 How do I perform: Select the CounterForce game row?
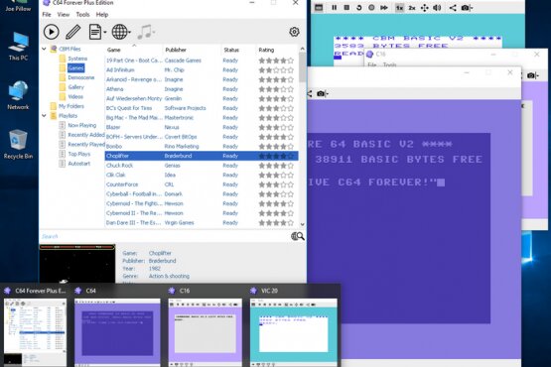pyautogui.click(x=202, y=184)
